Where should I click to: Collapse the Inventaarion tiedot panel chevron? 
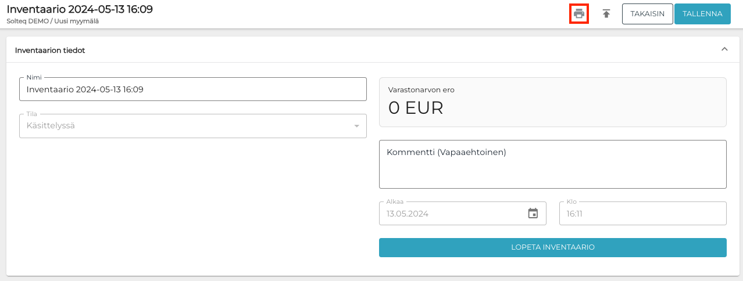point(724,49)
